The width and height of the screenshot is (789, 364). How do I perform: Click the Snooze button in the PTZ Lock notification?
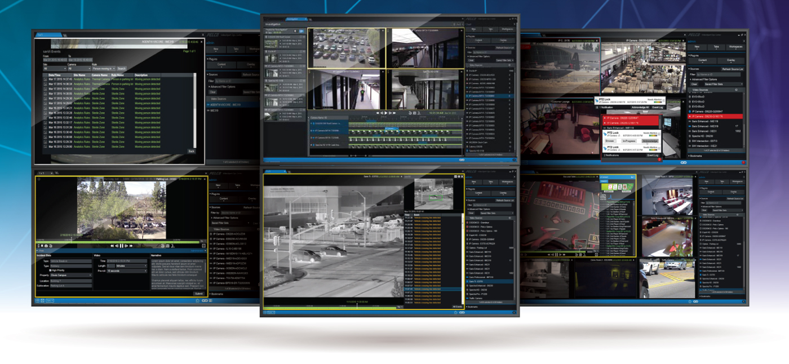click(x=610, y=141)
